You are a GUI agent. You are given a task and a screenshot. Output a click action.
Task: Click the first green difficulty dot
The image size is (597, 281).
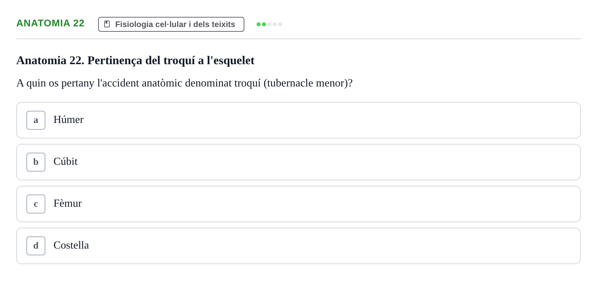[259, 24]
